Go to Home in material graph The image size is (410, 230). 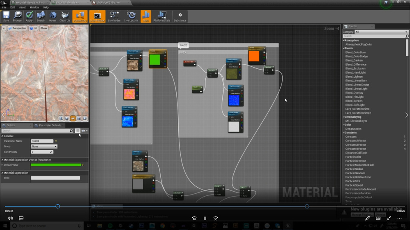pos(53,16)
